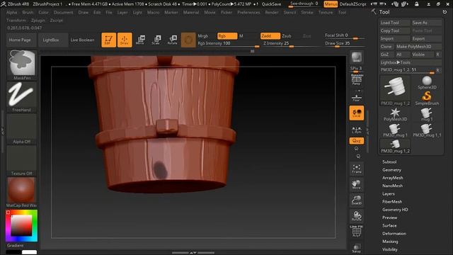
Task: Expand the Masking section
Action: tap(390, 242)
